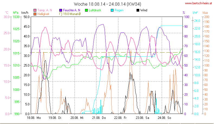Open the www.bertsch-heim.at link

199,3
